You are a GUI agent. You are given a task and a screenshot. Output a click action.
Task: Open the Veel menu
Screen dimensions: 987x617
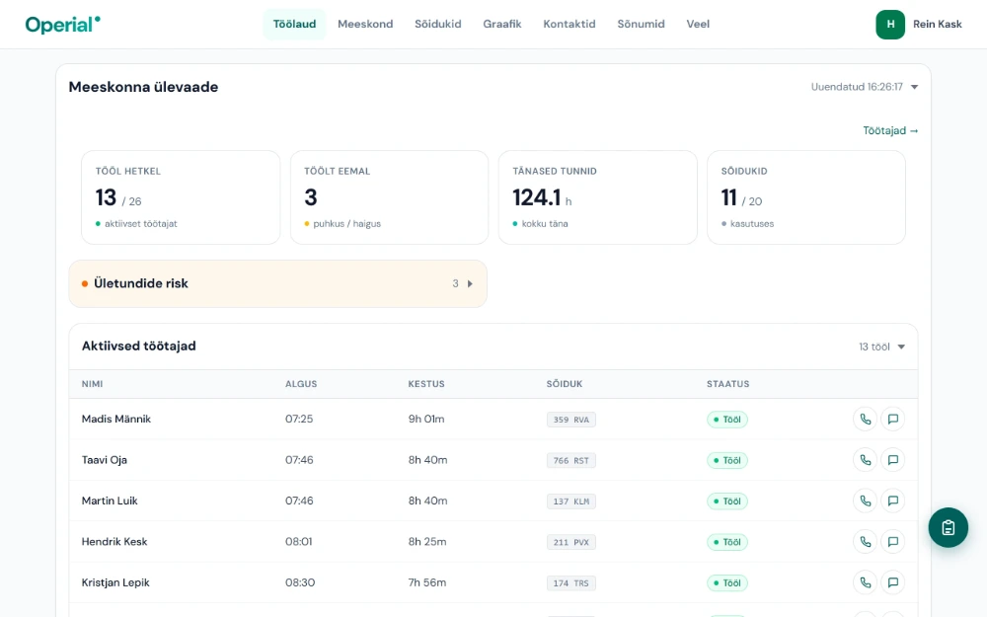pos(698,24)
